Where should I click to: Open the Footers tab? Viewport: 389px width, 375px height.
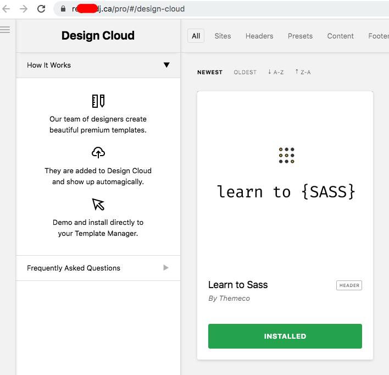click(x=379, y=36)
